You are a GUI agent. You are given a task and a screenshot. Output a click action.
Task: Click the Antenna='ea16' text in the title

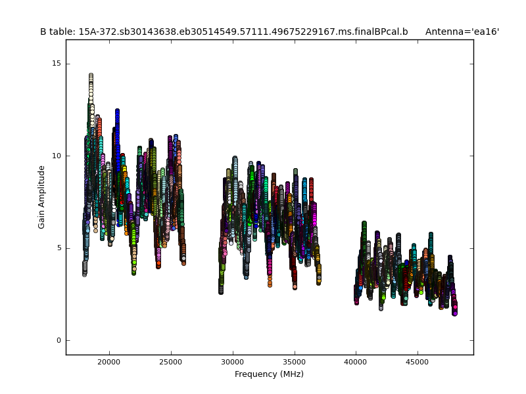click(462, 32)
